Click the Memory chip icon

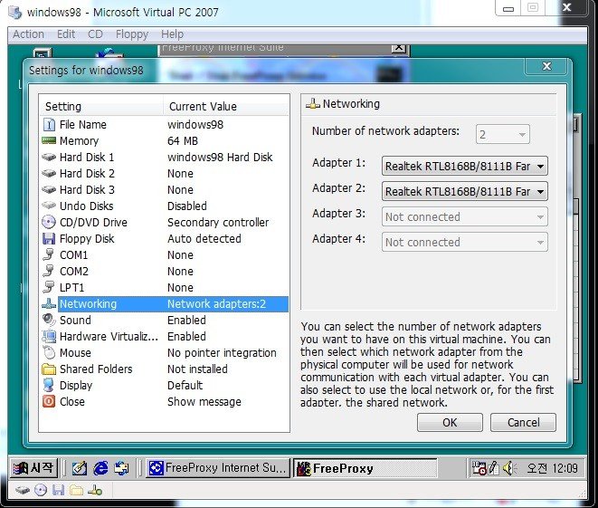coord(49,141)
